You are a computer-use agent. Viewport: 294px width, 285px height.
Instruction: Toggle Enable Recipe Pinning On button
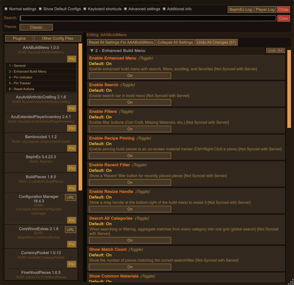pos(130,156)
